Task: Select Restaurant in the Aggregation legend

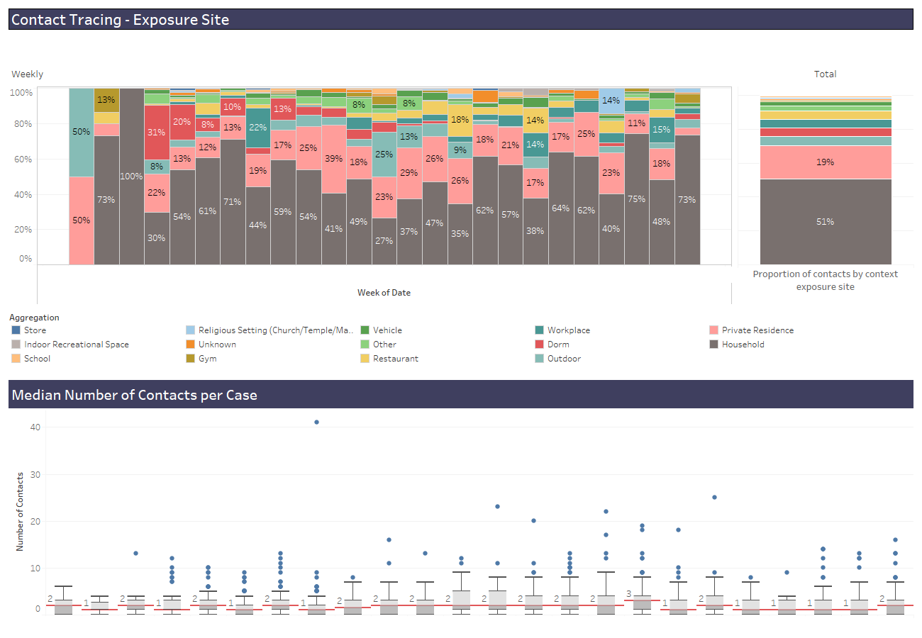Action: click(396, 359)
